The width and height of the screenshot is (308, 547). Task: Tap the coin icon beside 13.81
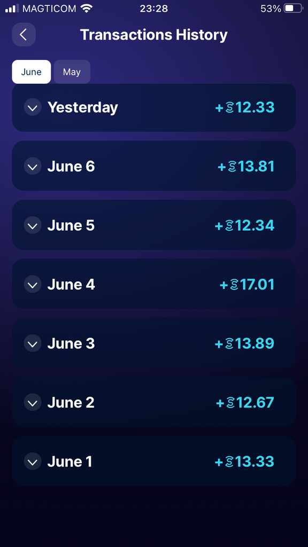coord(233,167)
